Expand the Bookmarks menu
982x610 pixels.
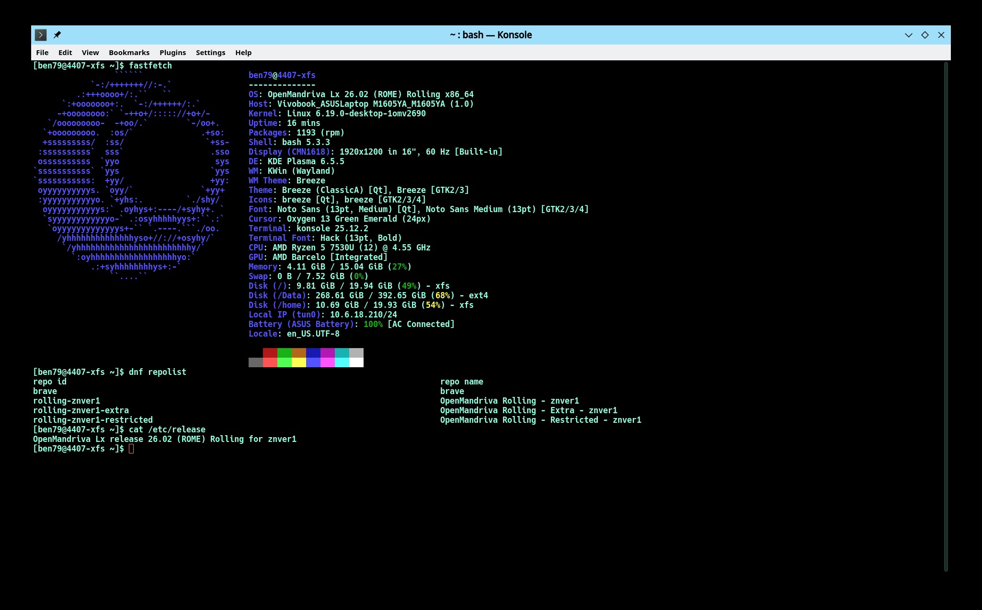coord(129,53)
